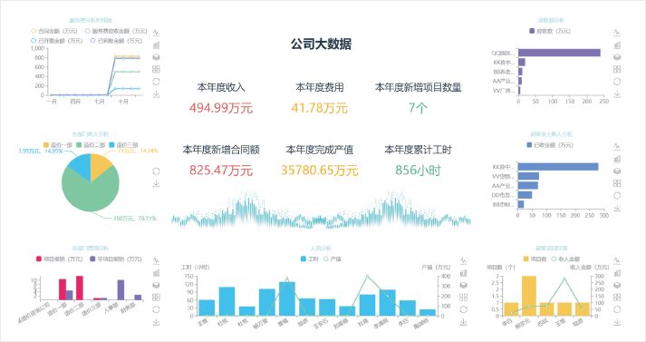The image size is (646, 342).
Task: Save department expense chart as image
Action: click(156, 322)
